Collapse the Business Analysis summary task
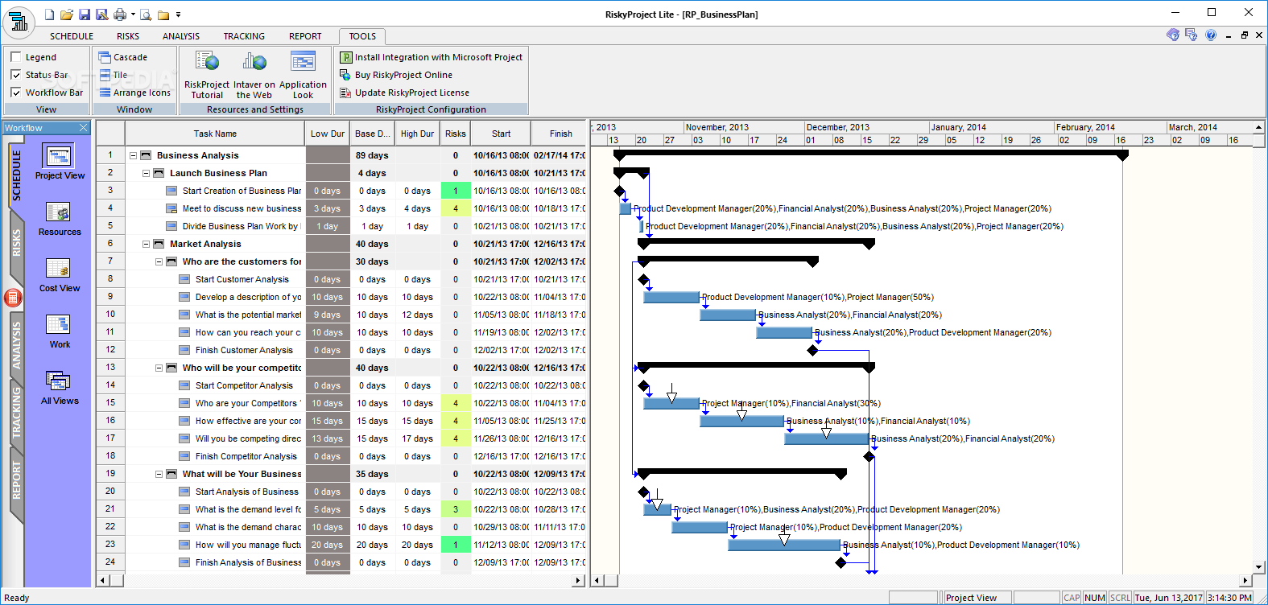 pyautogui.click(x=134, y=155)
